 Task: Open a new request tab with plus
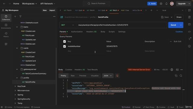151,10
